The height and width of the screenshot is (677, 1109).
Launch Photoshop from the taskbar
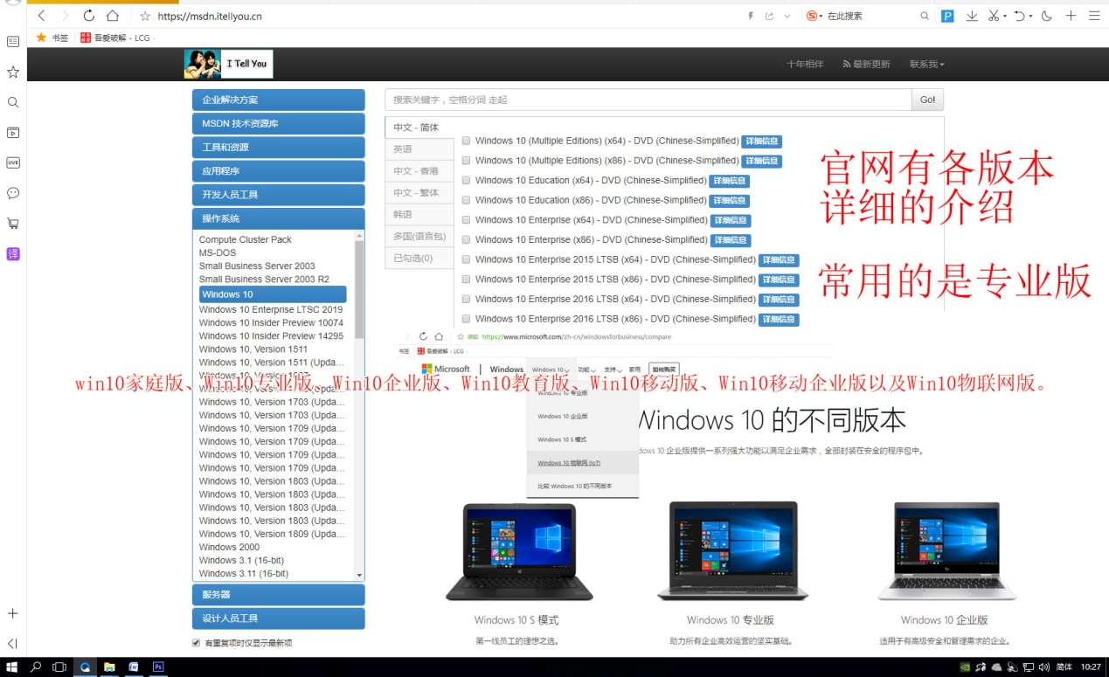pos(157,667)
